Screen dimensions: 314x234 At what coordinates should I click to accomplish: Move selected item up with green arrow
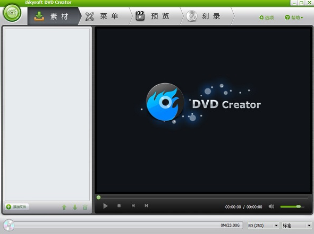(64, 208)
